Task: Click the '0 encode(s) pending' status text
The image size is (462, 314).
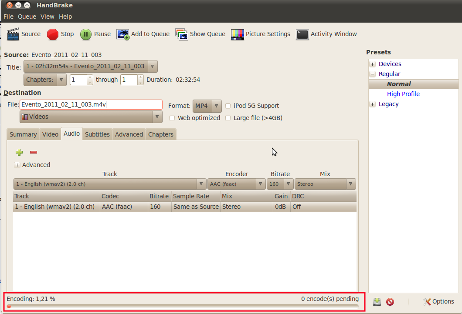Action: pos(330,299)
